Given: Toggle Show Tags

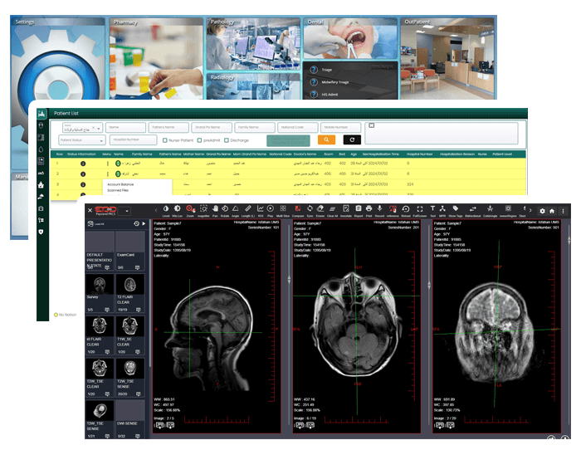Looking at the screenshot, I should pos(456,210).
